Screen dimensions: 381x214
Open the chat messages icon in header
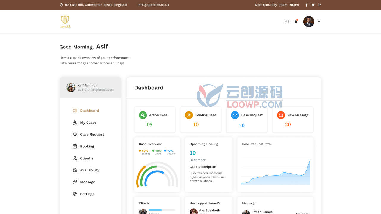(x=287, y=21)
